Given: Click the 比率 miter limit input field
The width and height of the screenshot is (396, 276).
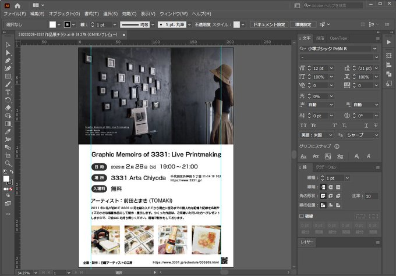Looking at the screenshot, I should point(370,196).
